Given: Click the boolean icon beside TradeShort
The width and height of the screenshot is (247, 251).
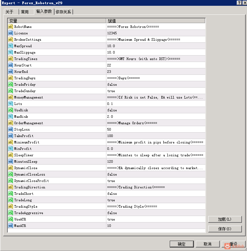Looking at the screenshot, I should pyautogui.click(x=10, y=194).
